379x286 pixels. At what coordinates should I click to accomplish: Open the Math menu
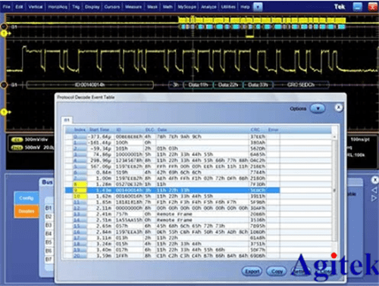pyautogui.click(x=168, y=7)
